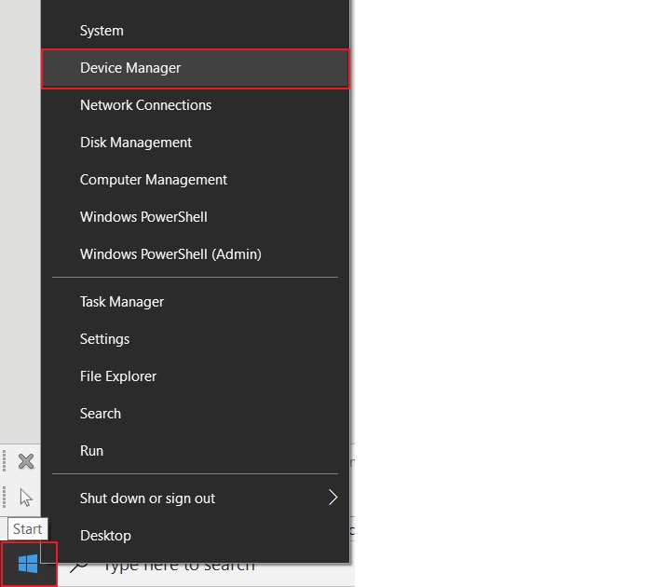Image resolution: width=651 pixels, height=587 pixels.
Task: Launch Disk Management
Action: (x=196, y=143)
